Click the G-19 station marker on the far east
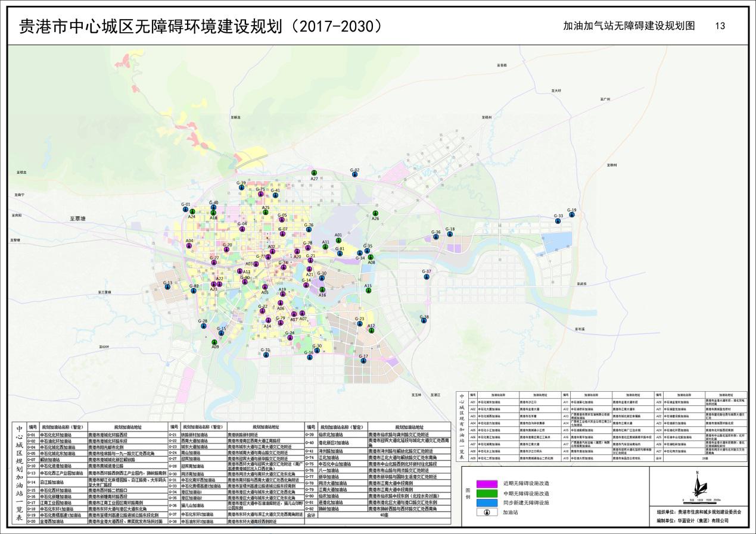 pyautogui.click(x=572, y=215)
